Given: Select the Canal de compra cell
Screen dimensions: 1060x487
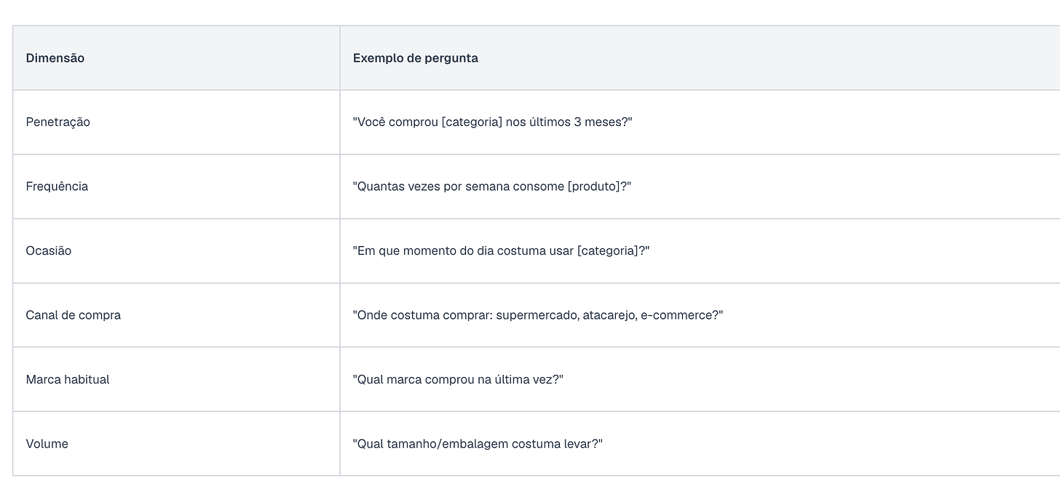Looking at the screenshot, I should click(176, 315).
